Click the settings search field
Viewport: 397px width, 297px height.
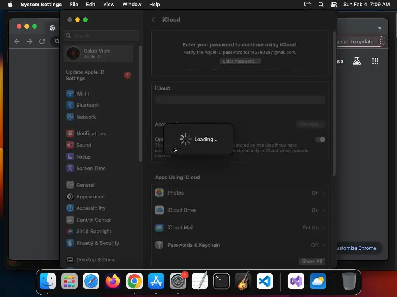[102, 35]
